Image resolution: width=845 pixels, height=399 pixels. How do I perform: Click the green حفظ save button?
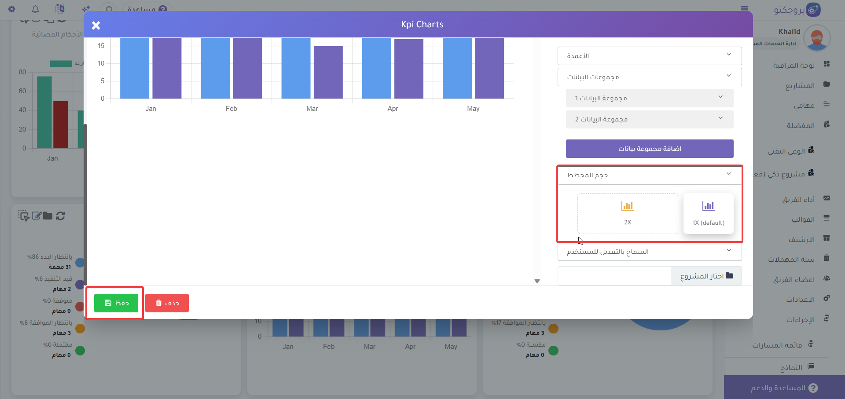(x=116, y=303)
